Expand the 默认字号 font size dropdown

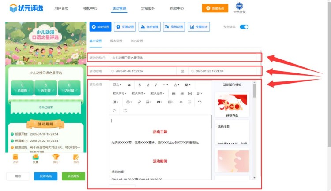pyautogui.click(x=120, y=93)
